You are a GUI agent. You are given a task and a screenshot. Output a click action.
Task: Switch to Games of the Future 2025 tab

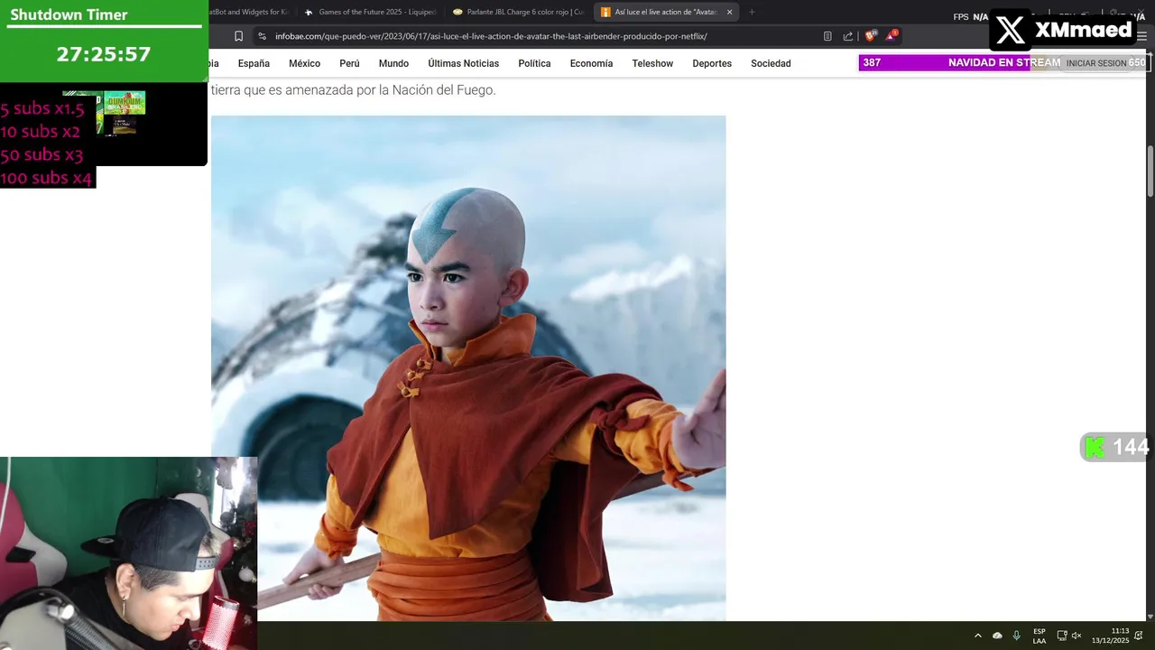click(x=370, y=12)
